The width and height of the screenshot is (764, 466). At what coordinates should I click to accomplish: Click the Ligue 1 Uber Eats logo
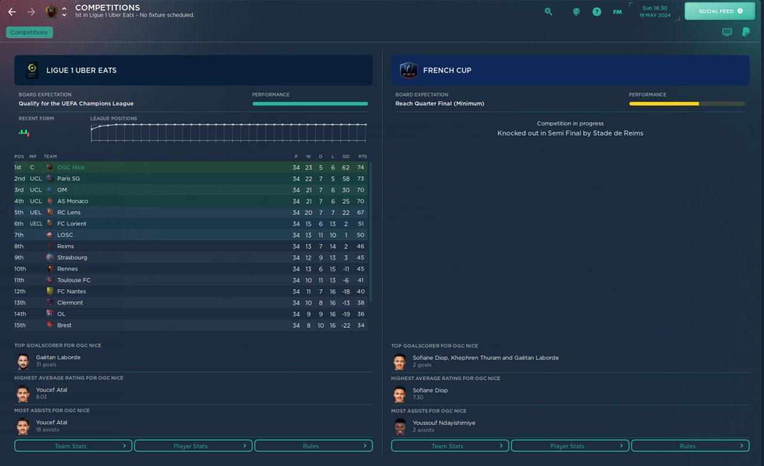[x=32, y=70]
